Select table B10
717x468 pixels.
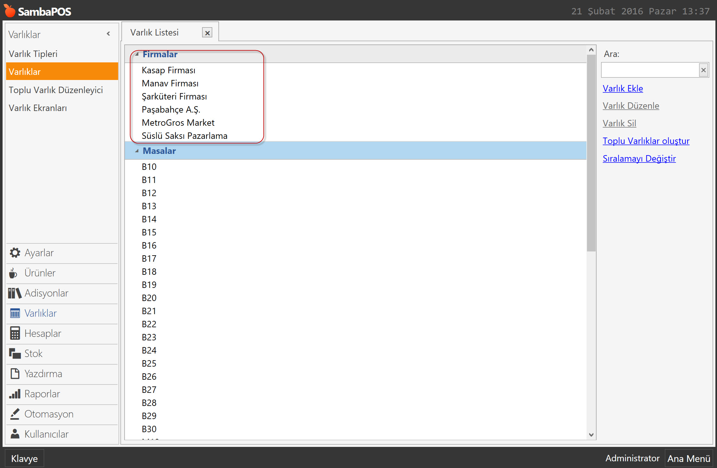[355, 167]
